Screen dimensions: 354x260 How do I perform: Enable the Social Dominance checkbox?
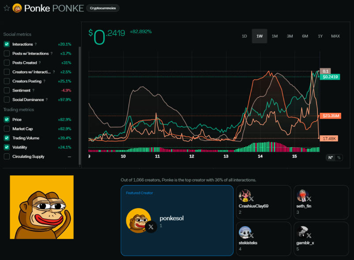7,100
